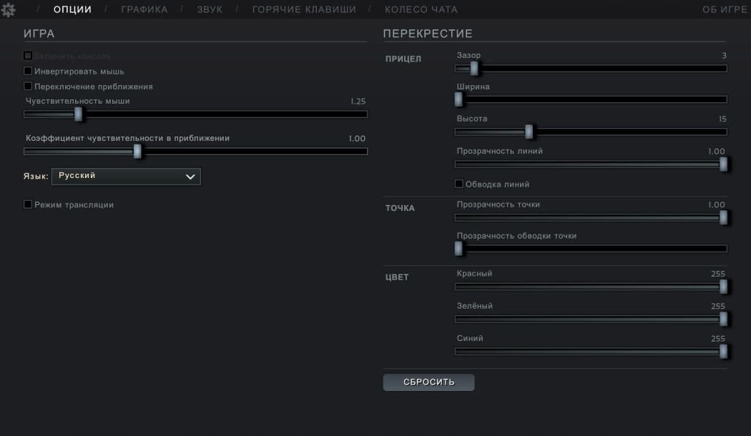
Task: Open the КОЛЕСО ЧАТА tab
Action: click(421, 9)
